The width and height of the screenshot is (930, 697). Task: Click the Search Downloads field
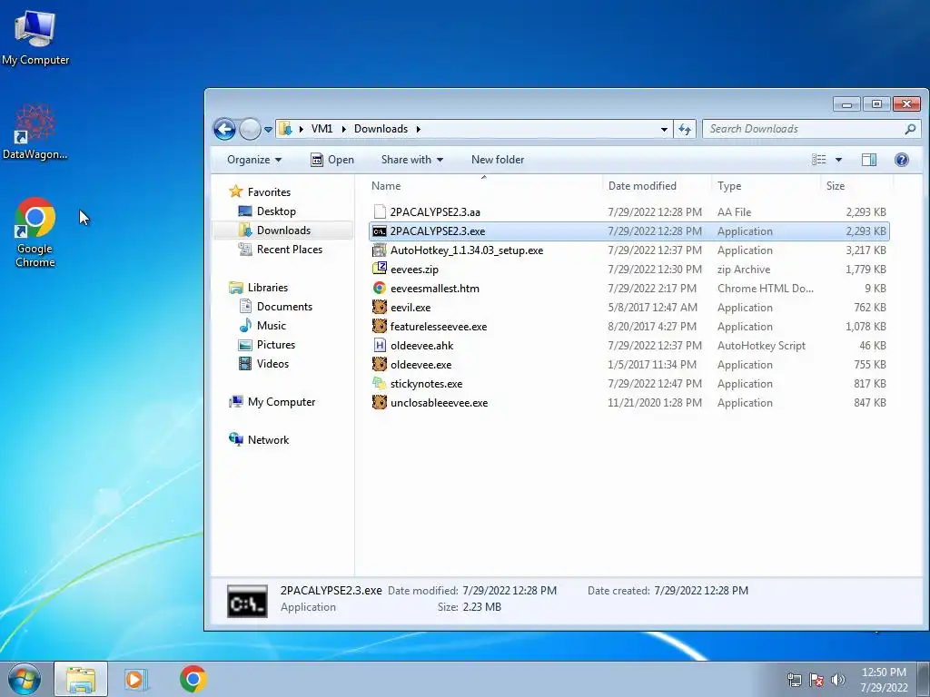pyautogui.click(x=811, y=129)
